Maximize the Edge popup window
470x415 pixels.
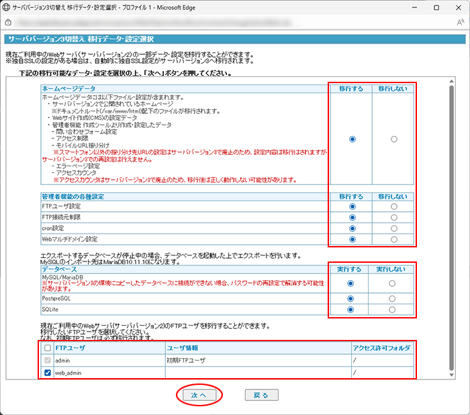coord(437,7)
